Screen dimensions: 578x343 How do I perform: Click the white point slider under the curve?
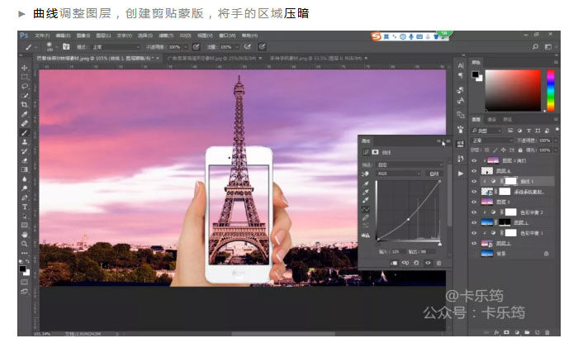[440, 244]
